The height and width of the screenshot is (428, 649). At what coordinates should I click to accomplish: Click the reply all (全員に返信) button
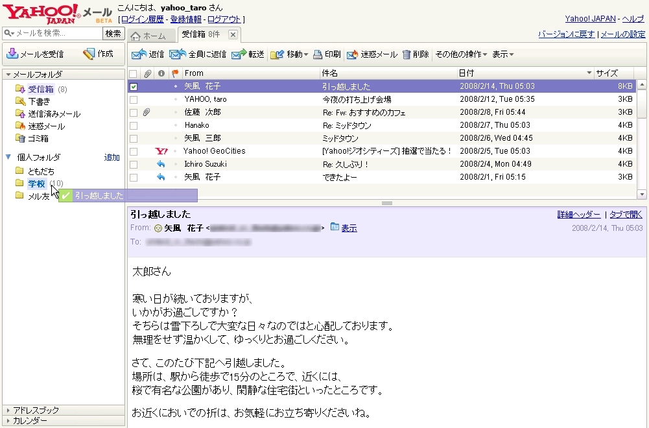click(198, 54)
